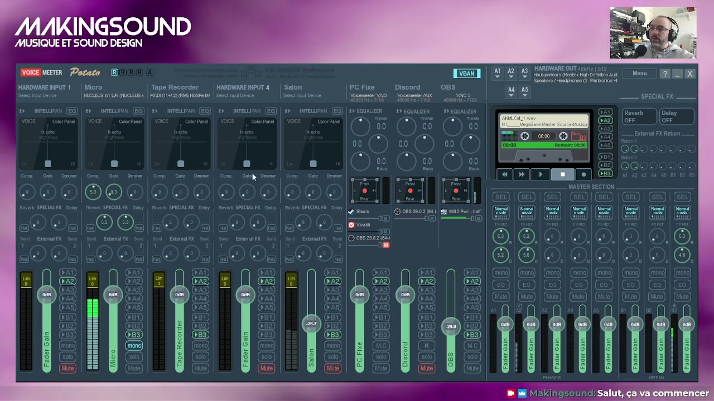Open the EQ of the Salon strip
This screenshot has height=401, width=714.
[337, 111]
